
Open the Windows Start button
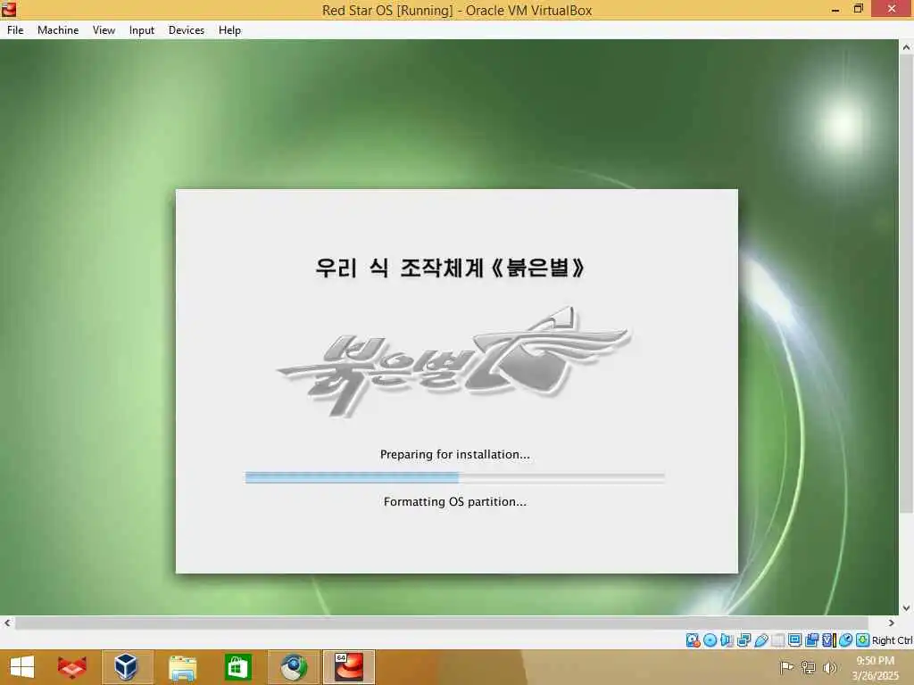pyautogui.click(x=22, y=667)
